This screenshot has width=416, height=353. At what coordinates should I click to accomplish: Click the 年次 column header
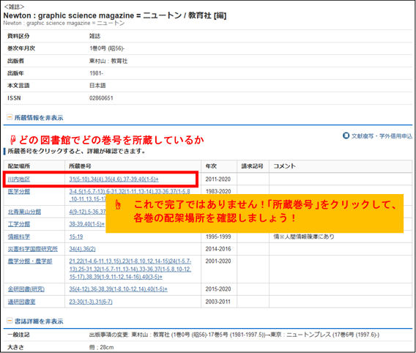tap(211, 166)
